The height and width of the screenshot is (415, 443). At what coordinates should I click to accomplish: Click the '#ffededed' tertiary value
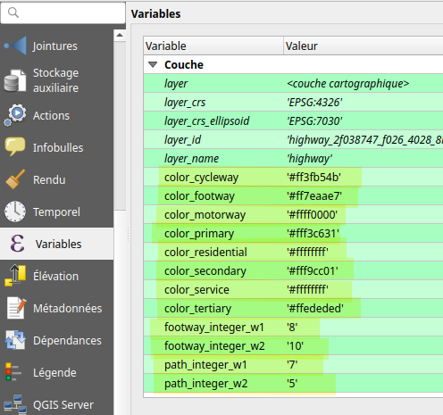(315, 309)
